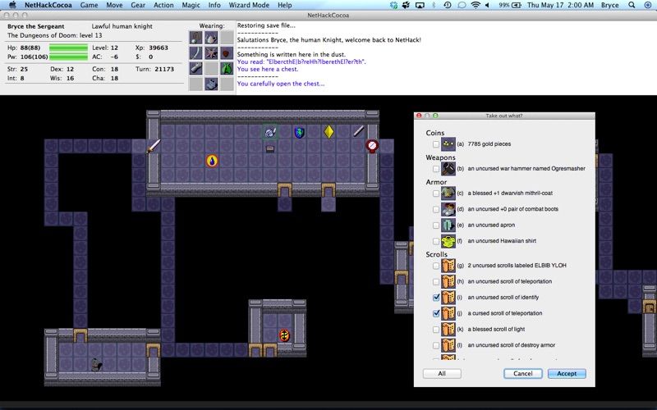Check the 7785 gold pieces checkbox
This screenshot has width=657, height=410.
[436, 144]
